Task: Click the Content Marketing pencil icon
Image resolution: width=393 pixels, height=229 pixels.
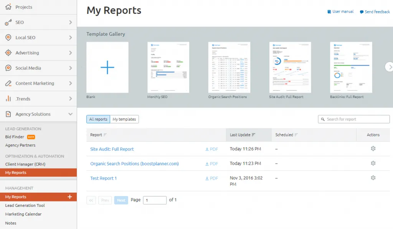Action: tap(8, 83)
